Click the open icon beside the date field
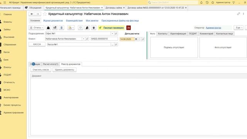 click(143, 39)
